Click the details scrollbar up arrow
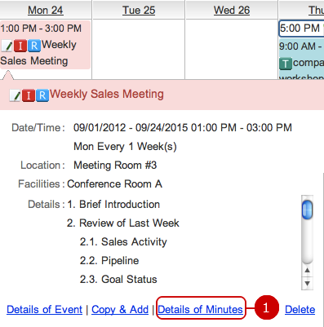This screenshot has width=324, height=327. click(308, 270)
